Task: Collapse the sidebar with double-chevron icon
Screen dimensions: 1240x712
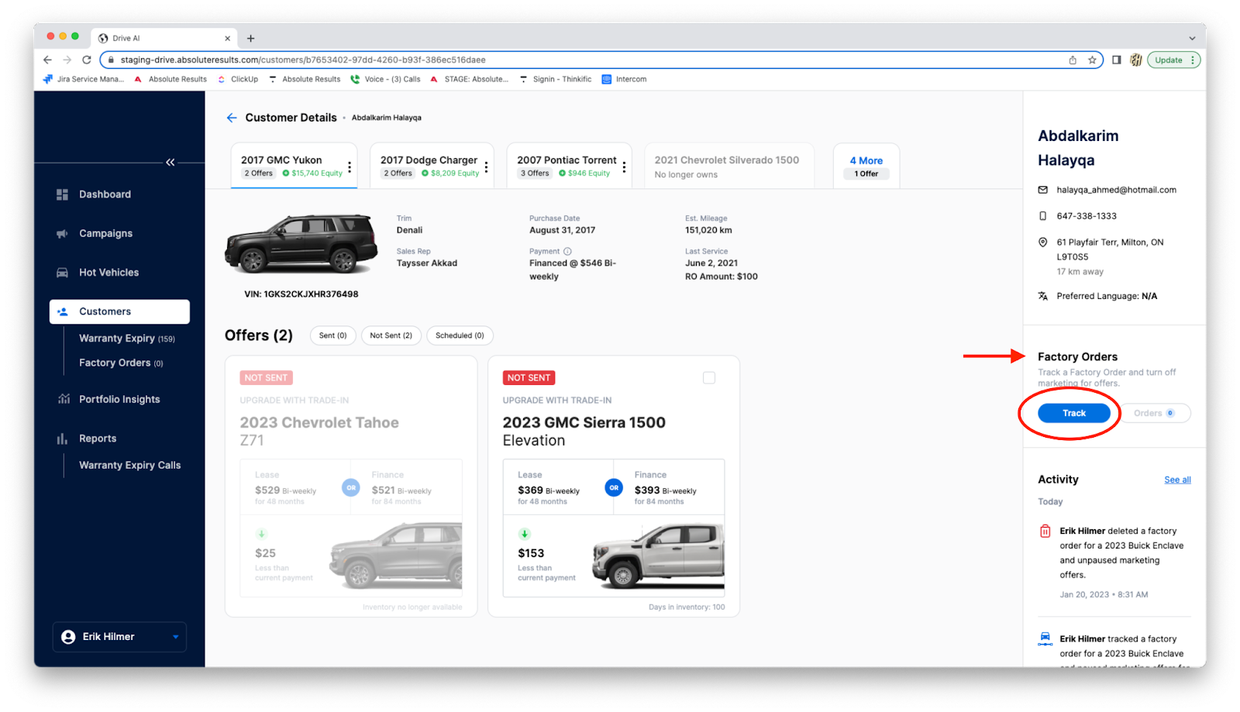Action: click(x=170, y=162)
